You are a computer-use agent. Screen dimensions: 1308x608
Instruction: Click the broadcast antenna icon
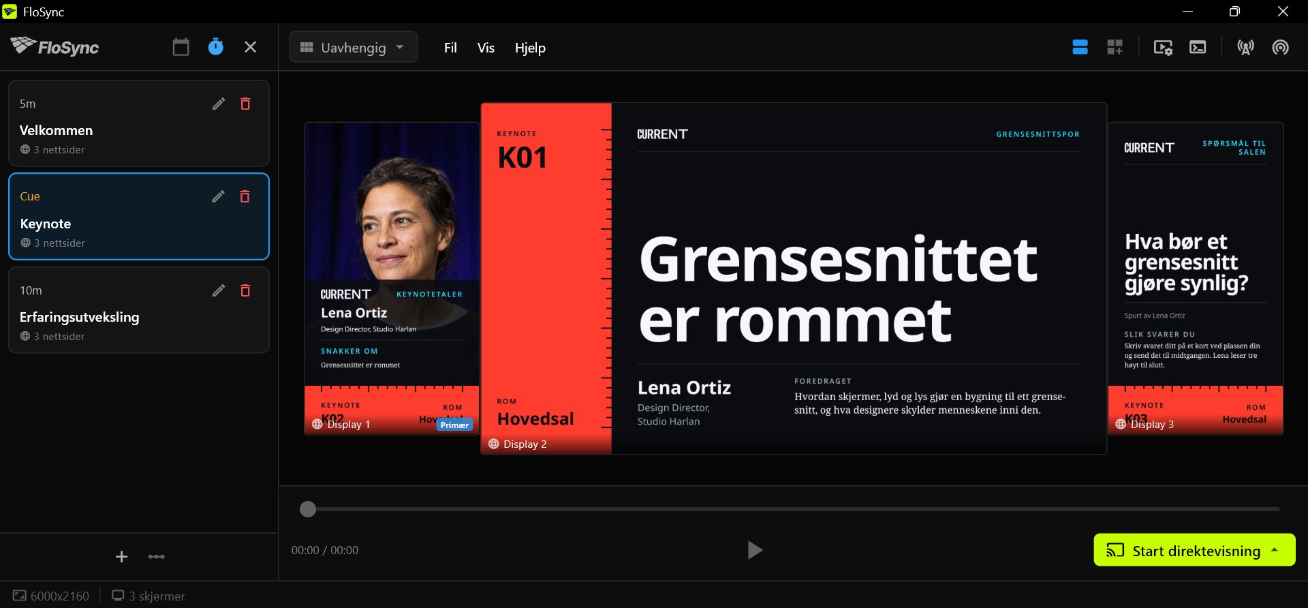click(1245, 47)
